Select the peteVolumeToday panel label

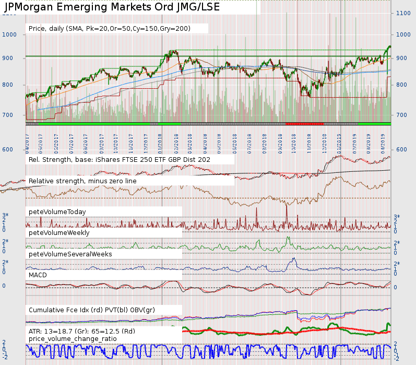pyautogui.click(x=57, y=212)
